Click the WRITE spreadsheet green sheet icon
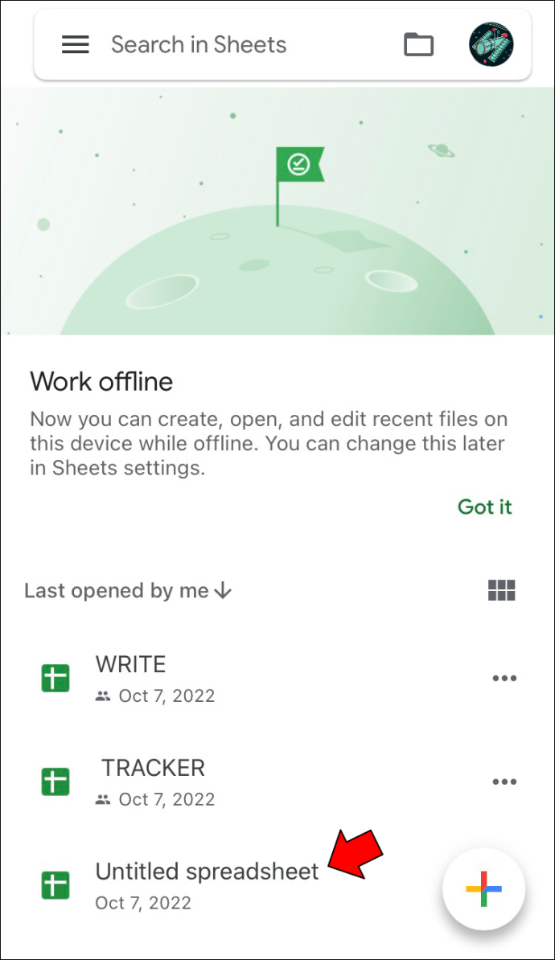Screen dimensions: 555x960 point(55,679)
